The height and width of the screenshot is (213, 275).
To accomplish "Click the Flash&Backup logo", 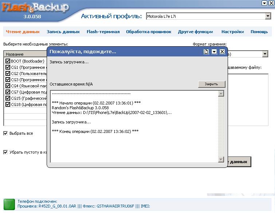I will [35, 8].
